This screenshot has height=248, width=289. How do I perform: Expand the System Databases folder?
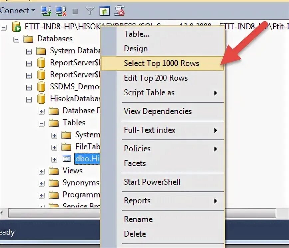coord(29,51)
